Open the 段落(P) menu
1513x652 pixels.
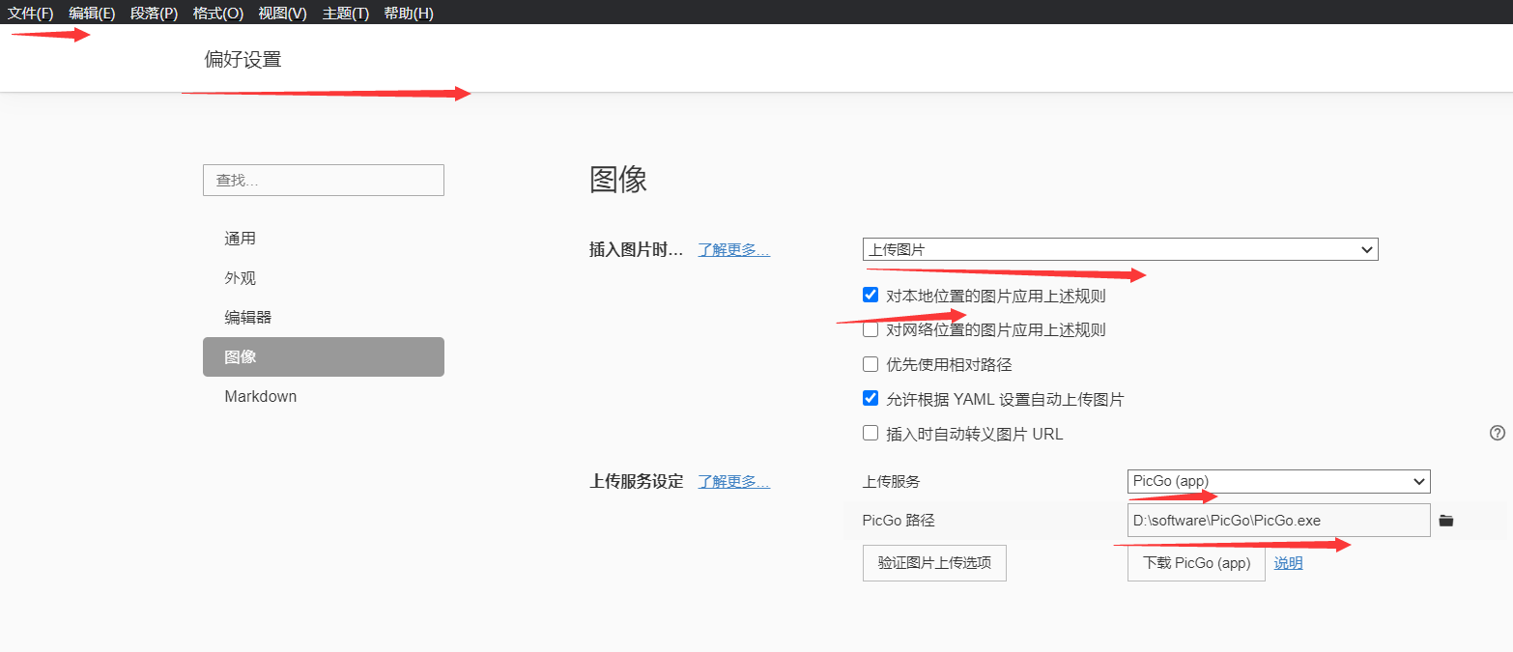pos(155,13)
